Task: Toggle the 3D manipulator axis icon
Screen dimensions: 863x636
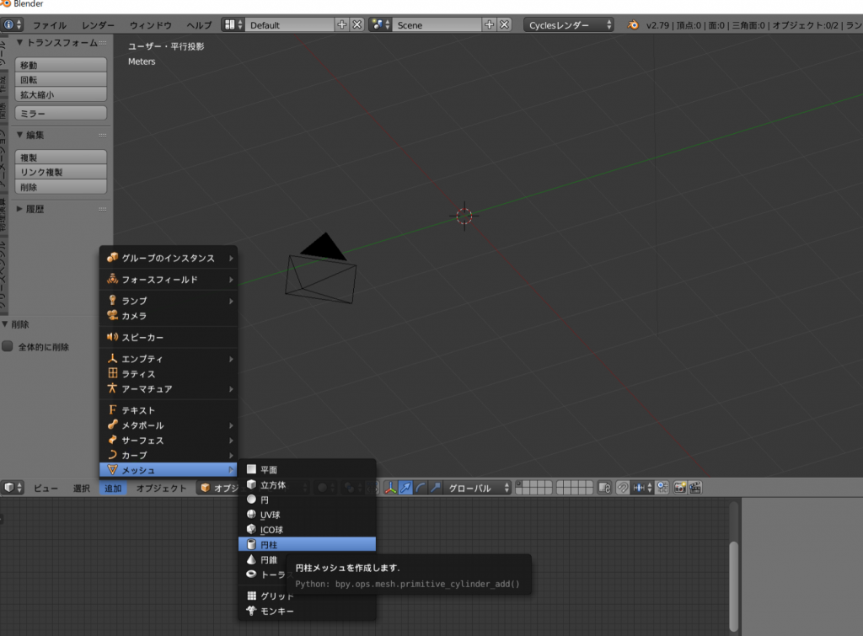Action: point(390,488)
